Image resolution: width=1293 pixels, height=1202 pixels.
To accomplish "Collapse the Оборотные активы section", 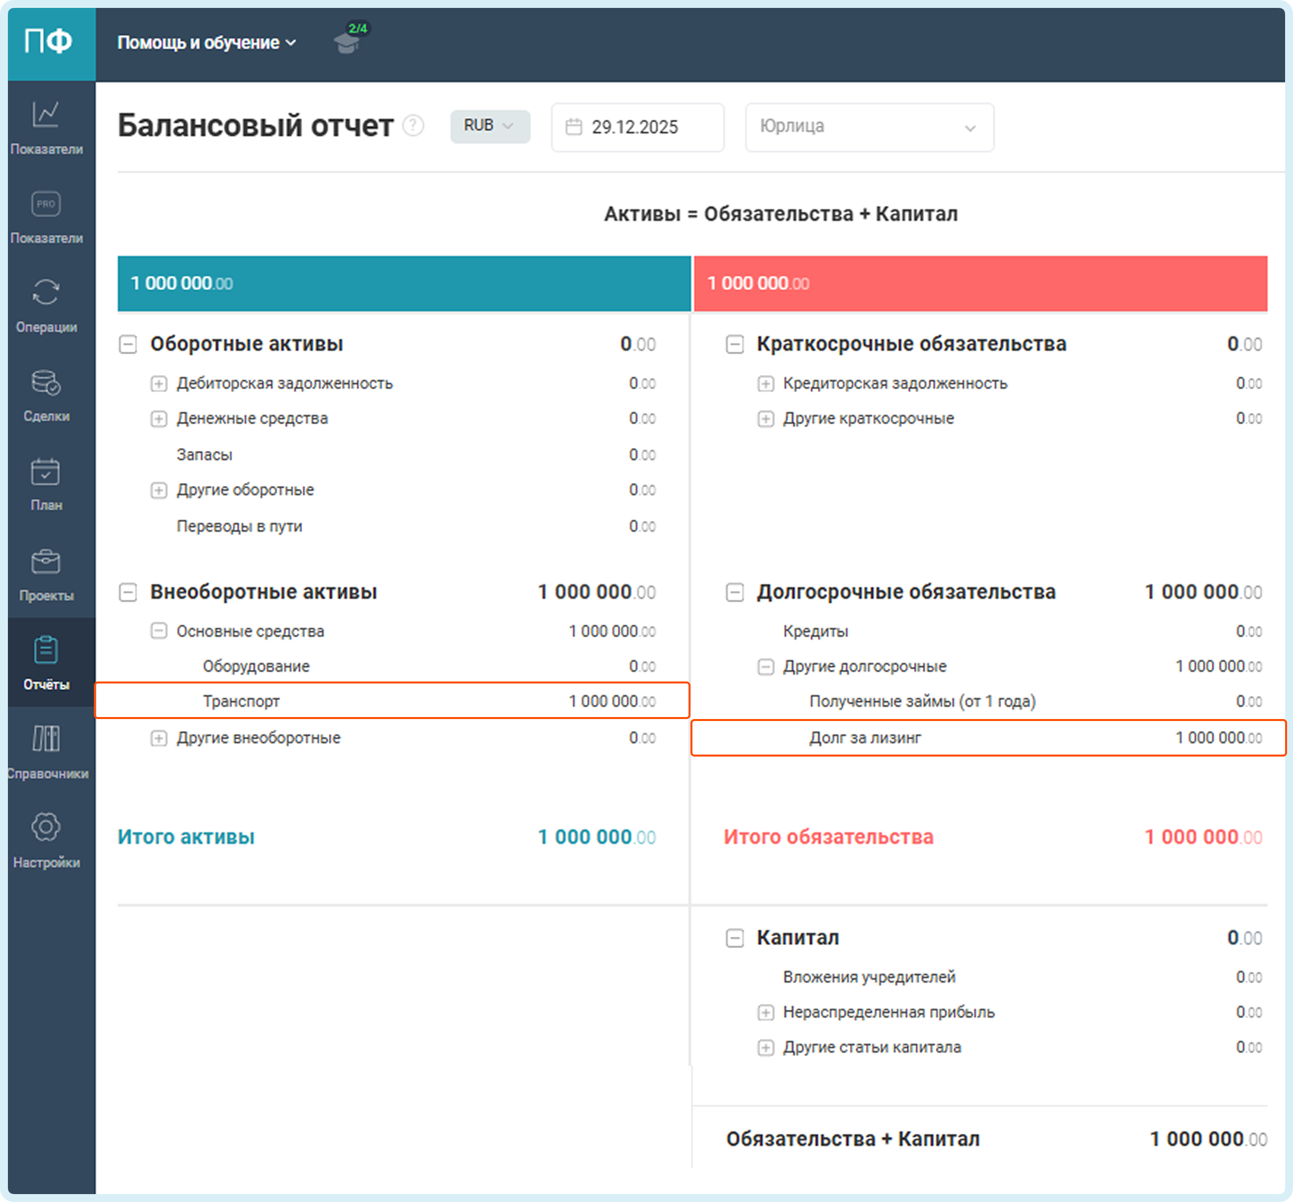I will 128,344.
